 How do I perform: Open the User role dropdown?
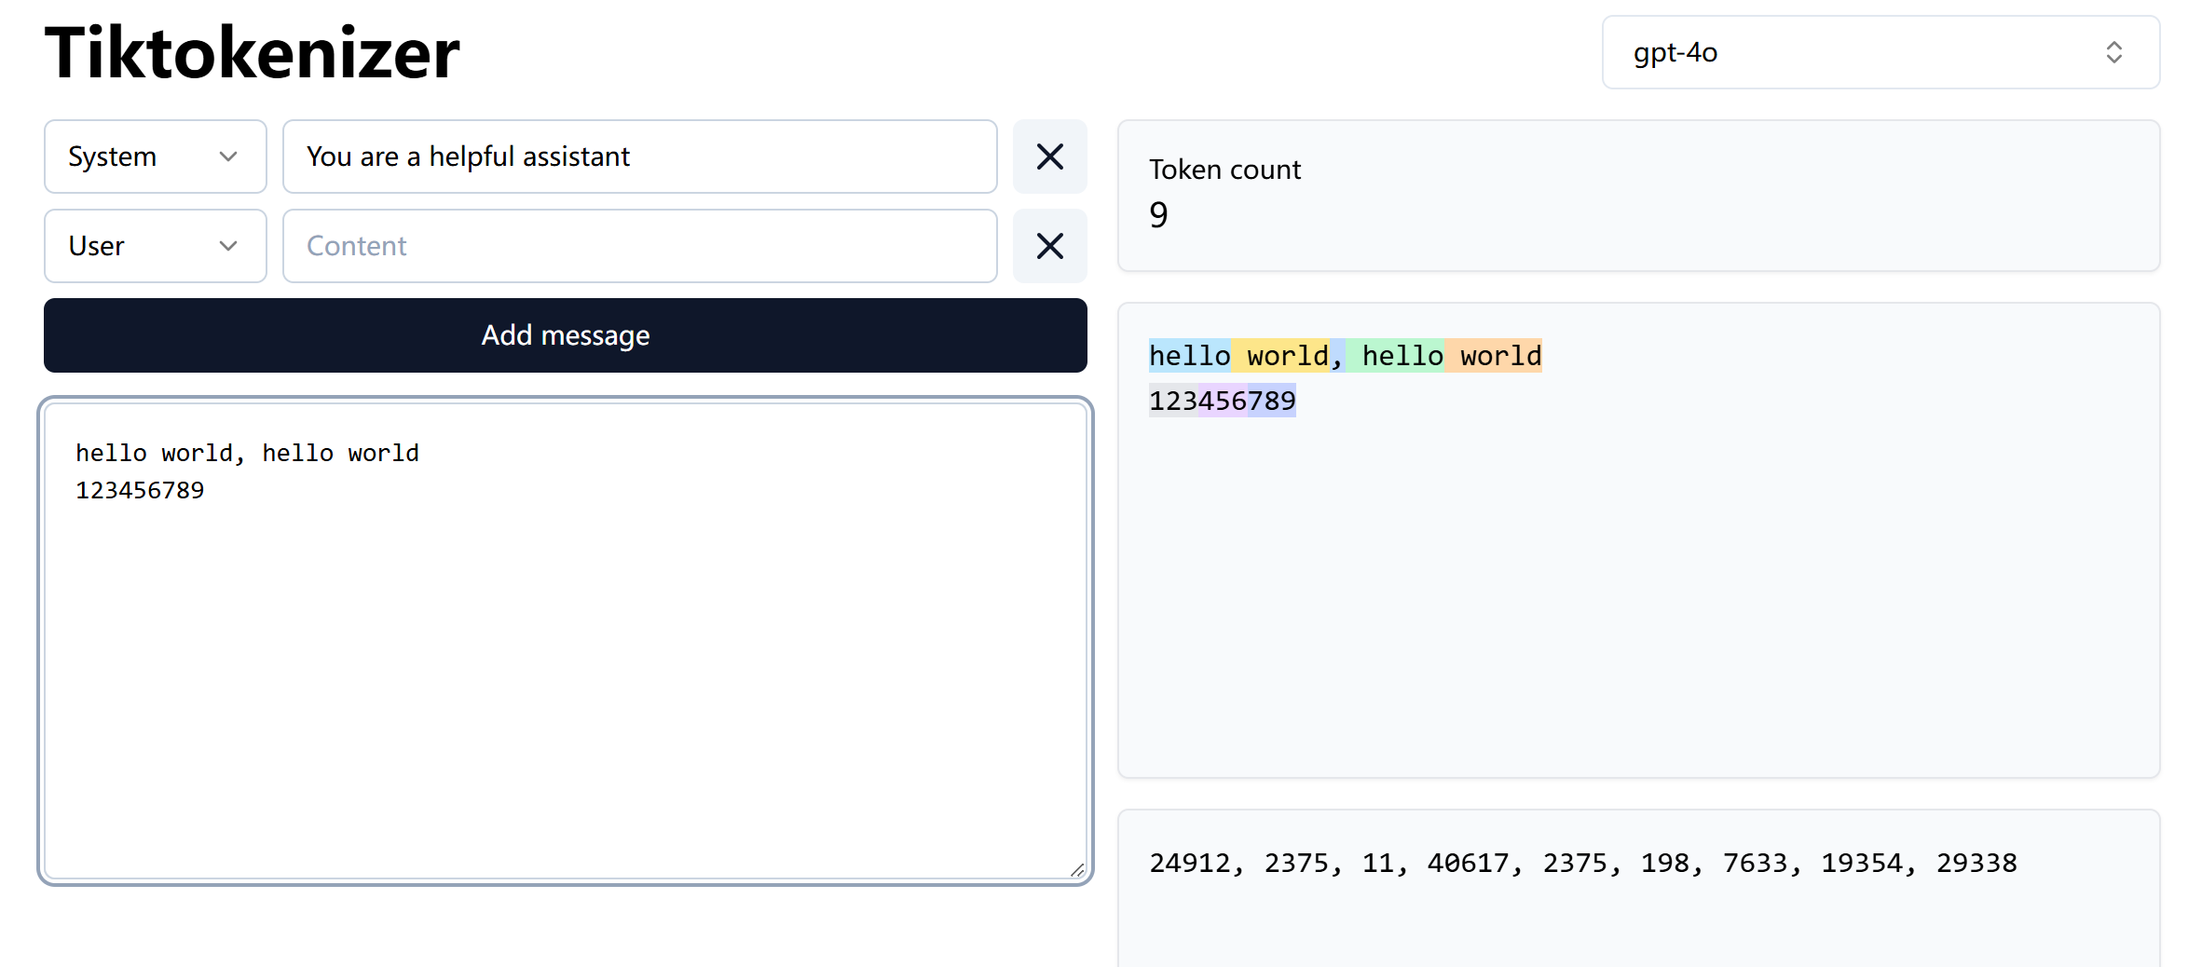tap(156, 246)
